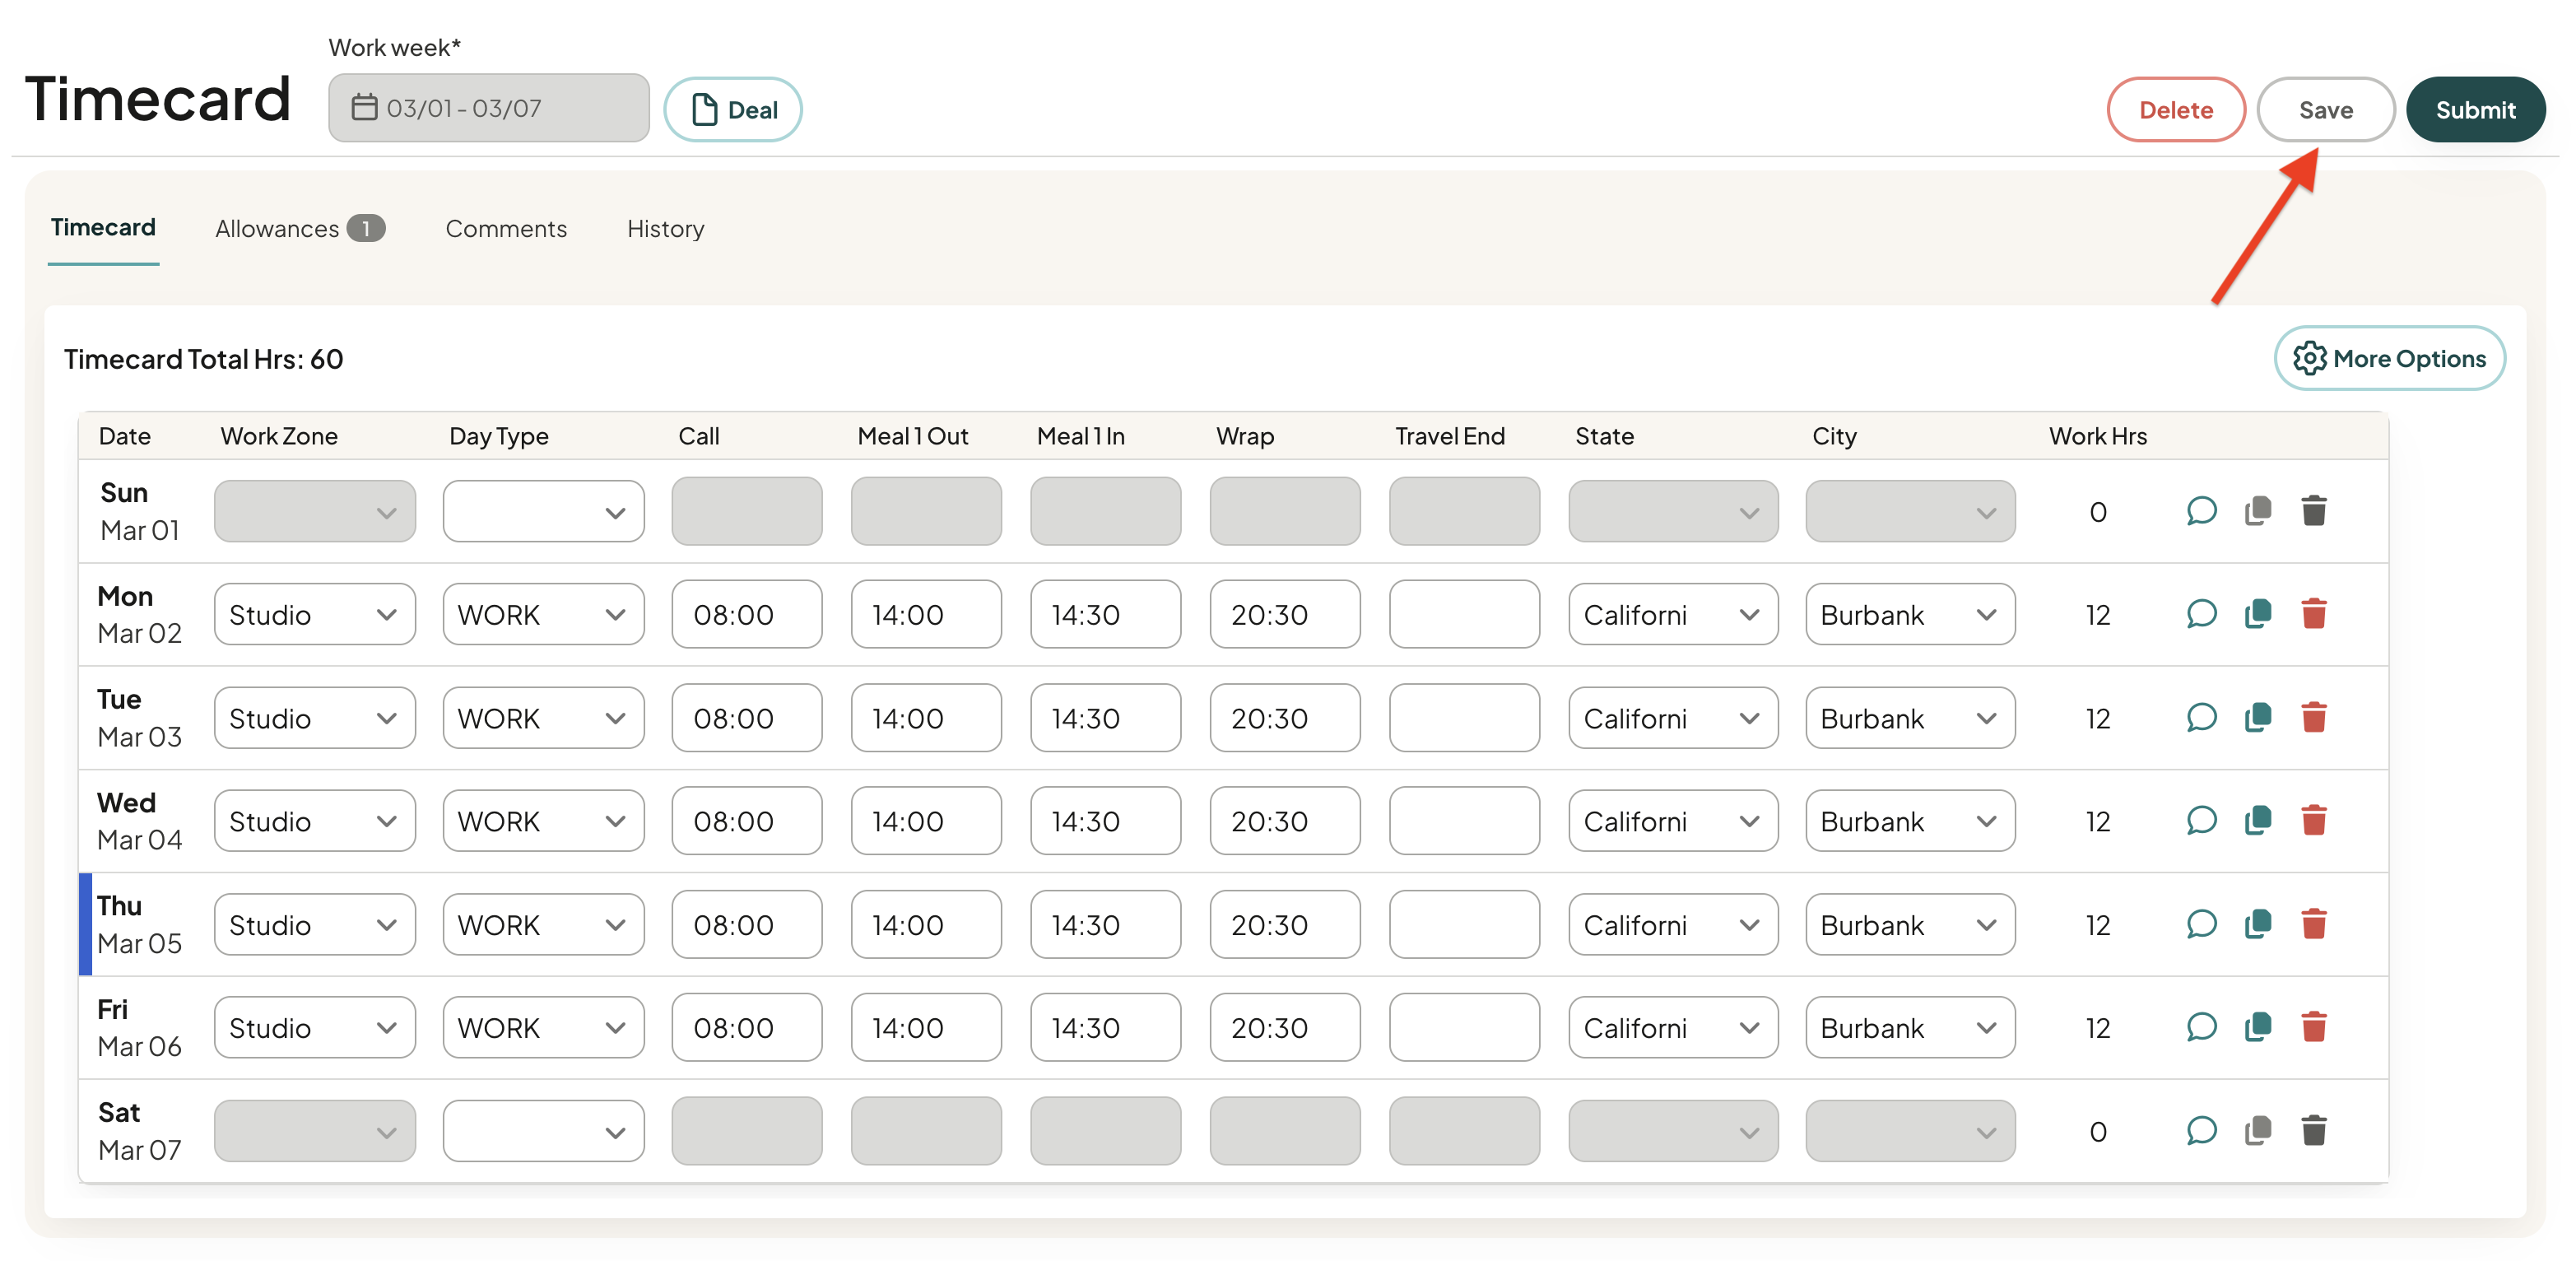2576x1261 pixels.
Task: Delete the Mon Mar 02 row
Action: tap(2313, 614)
